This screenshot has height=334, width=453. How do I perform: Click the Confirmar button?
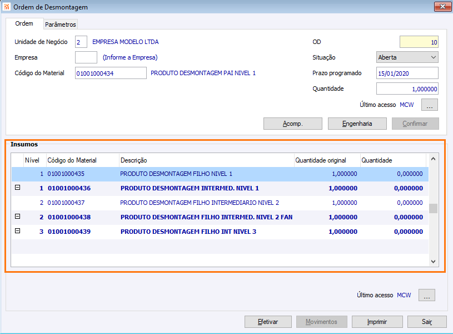[415, 124]
